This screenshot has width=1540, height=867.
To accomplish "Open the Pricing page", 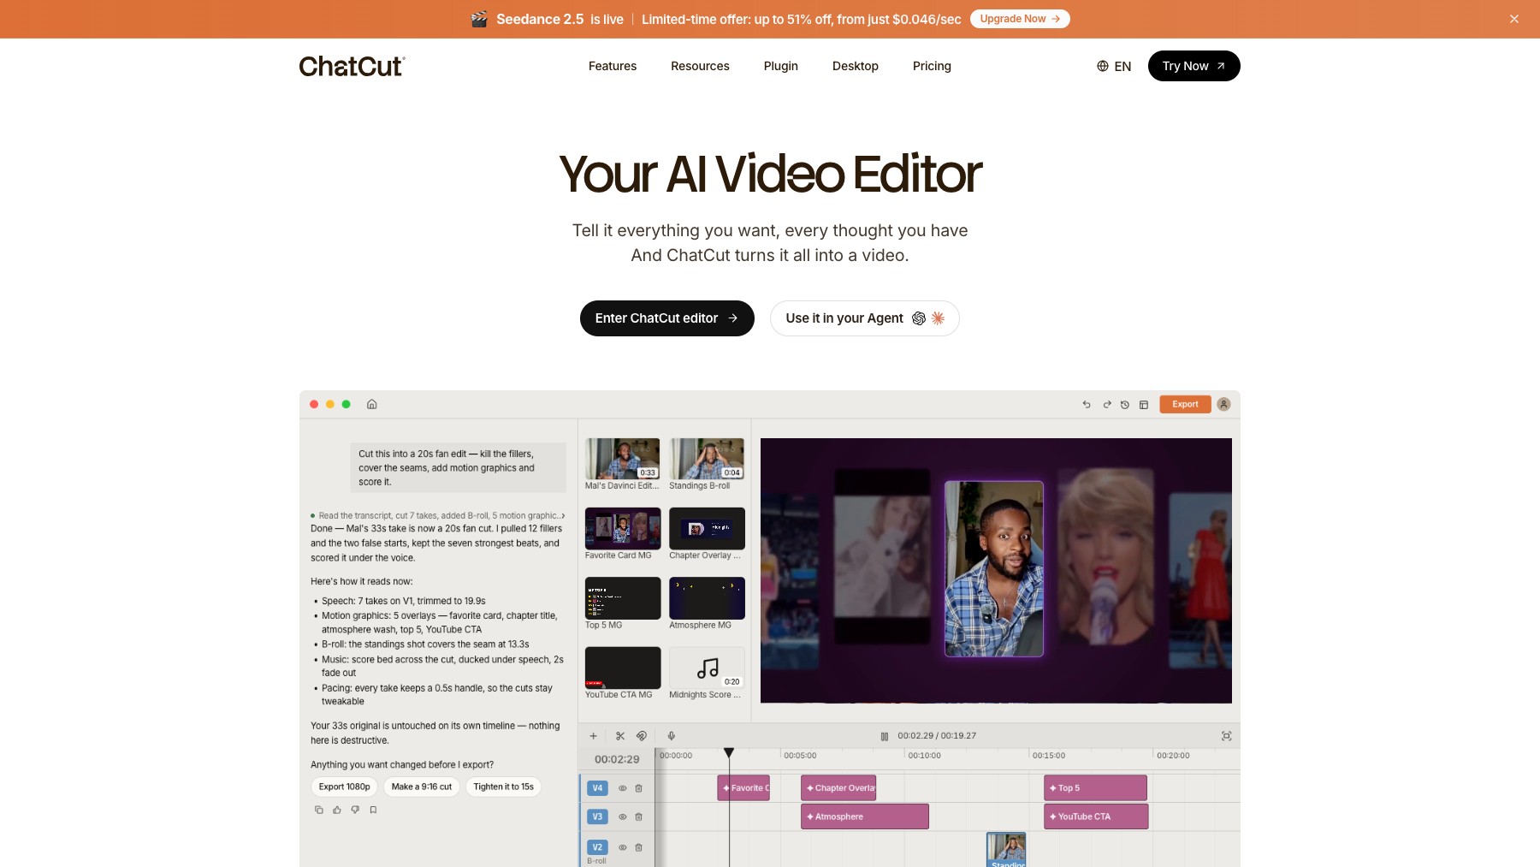I will pos(932,66).
